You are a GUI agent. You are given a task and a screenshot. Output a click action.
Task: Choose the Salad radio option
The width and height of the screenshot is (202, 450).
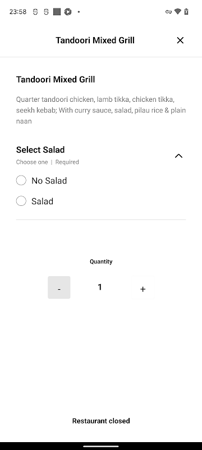point(21,201)
